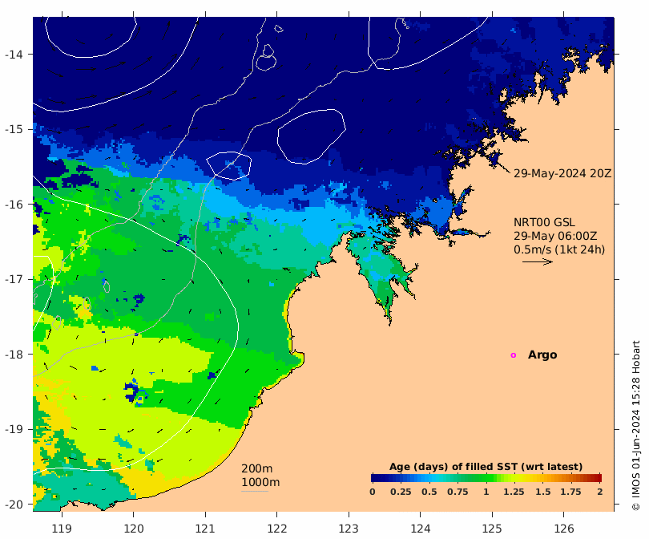Click the Argo legend text
The width and height of the screenshot is (649, 539).
[542, 355]
